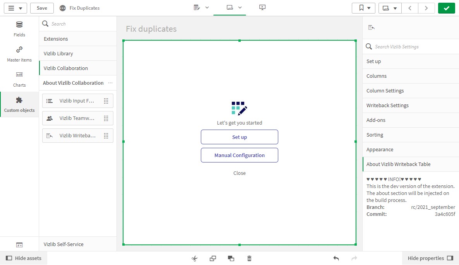Click the Search Vizlib Settings field
Image resolution: width=459 pixels, height=265 pixels.
[411, 46]
